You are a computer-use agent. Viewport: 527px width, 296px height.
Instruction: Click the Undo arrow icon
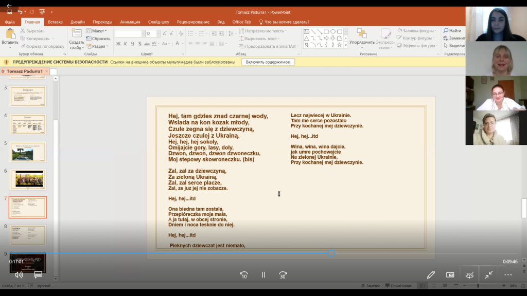click(20, 12)
